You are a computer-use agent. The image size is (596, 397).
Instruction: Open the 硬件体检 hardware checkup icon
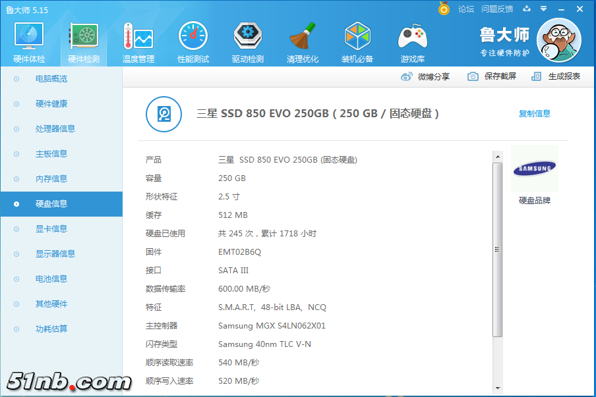pos(29,38)
